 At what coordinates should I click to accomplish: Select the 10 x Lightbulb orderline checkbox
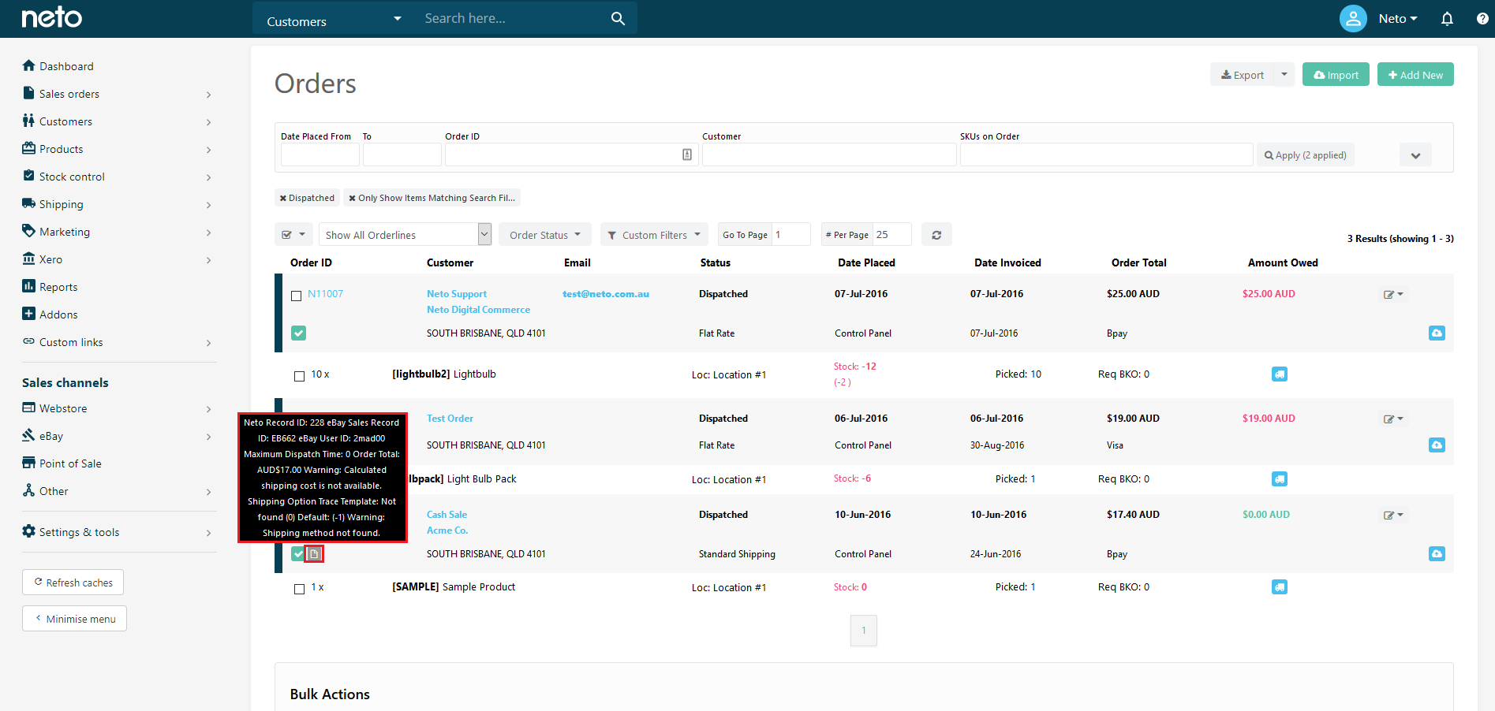click(x=299, y=376)
